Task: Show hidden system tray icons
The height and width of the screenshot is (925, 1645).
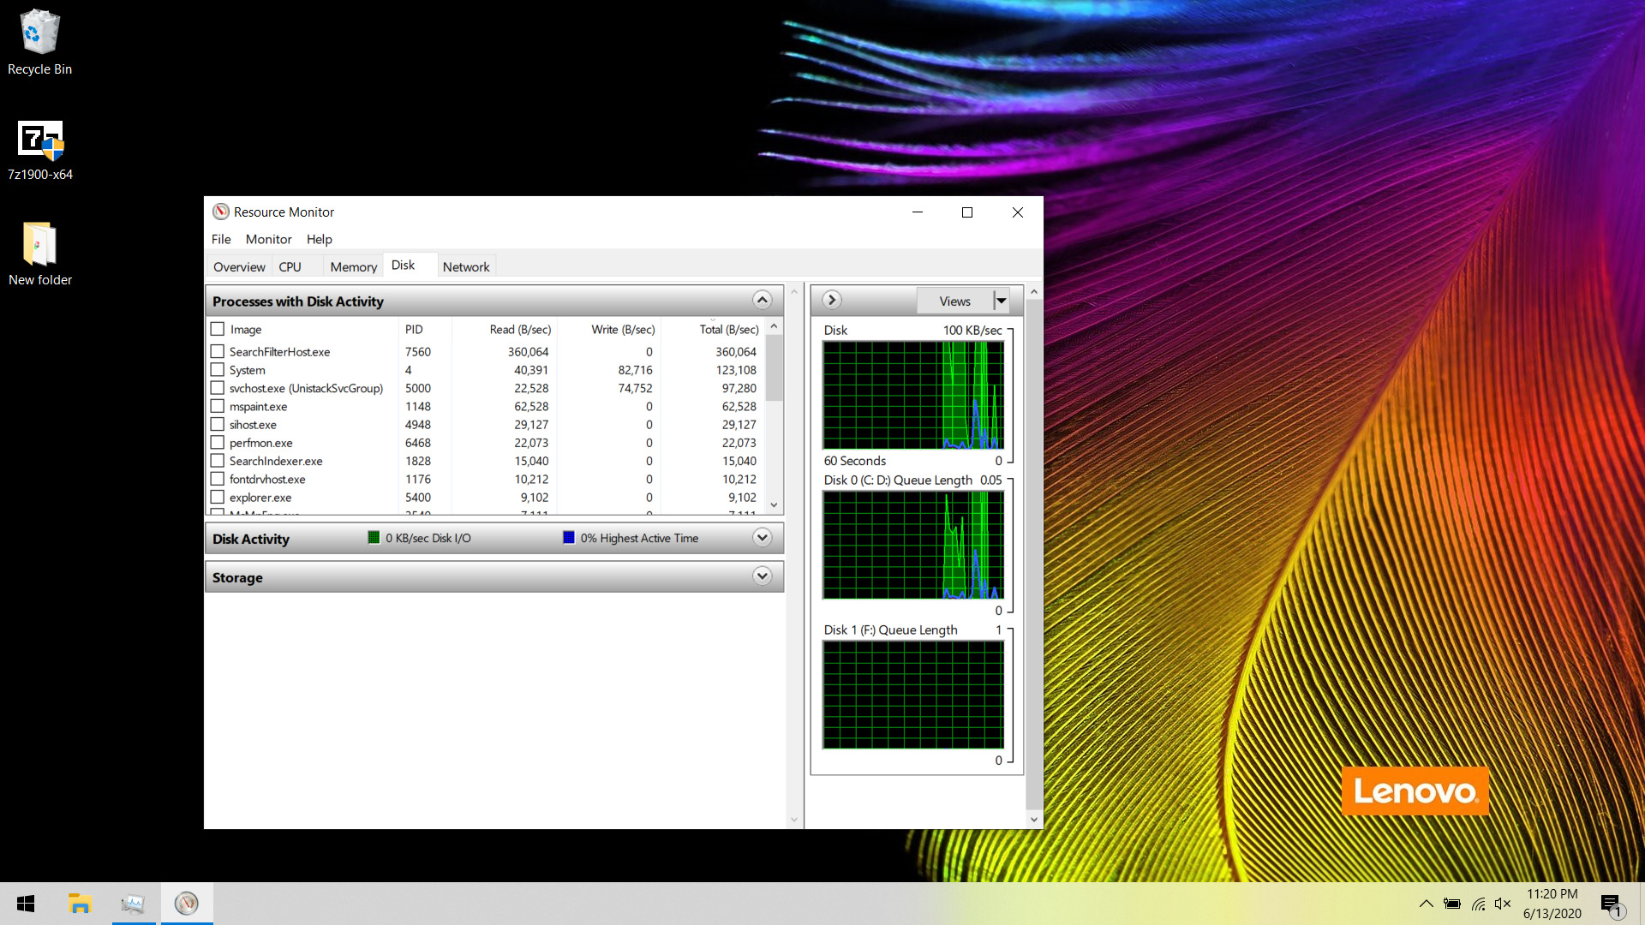Action: pos(1426,904)
